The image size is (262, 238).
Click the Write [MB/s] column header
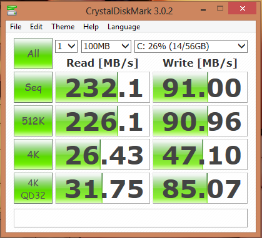200,63
